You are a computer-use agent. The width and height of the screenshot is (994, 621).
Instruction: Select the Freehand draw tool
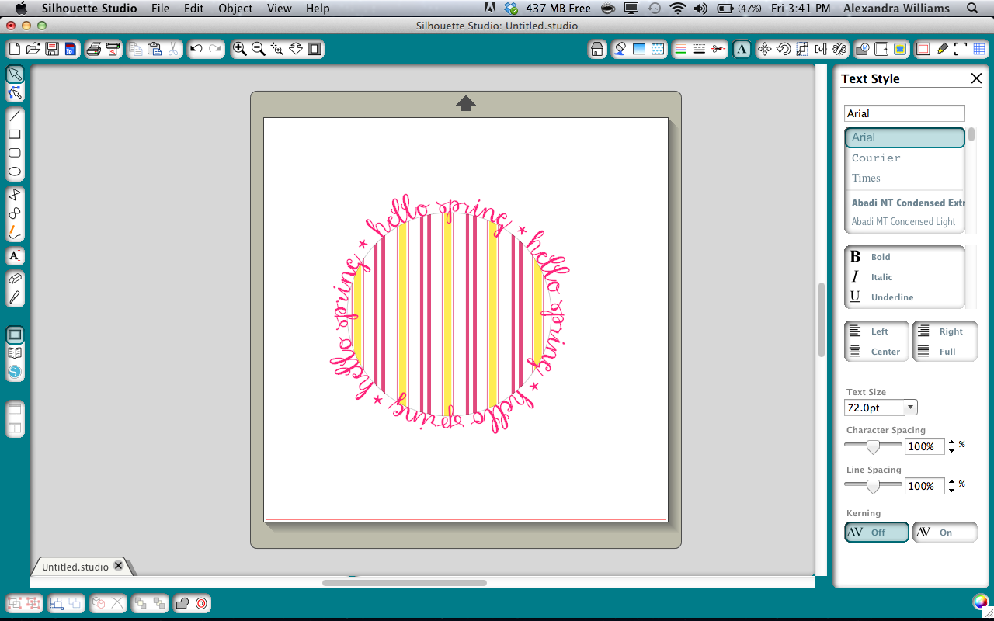click(15, 231)
